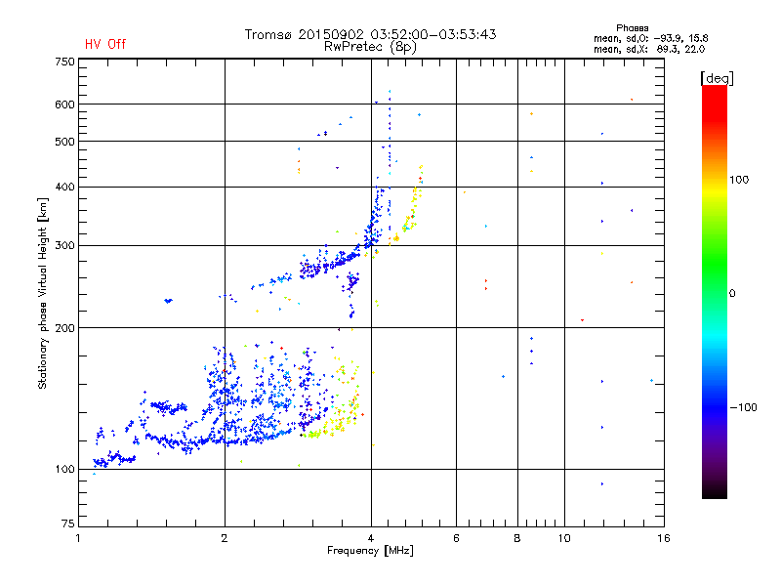The width and height of the screenshot is (781, 586).
Task: Click the x-axis tick label '10'
Action: (564, 538)
